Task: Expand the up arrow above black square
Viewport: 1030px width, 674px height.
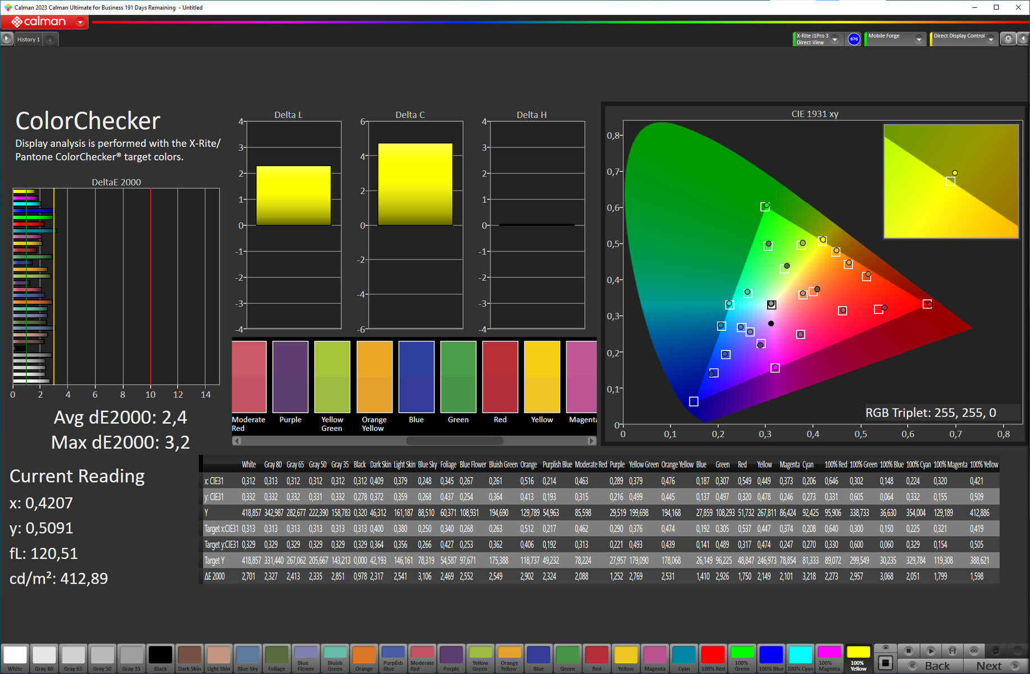Action: coord(886,648)
